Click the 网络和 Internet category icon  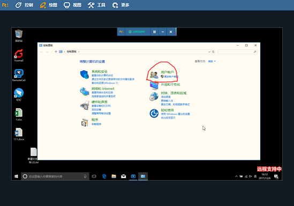pyautogui.click(x=85, y=92)
